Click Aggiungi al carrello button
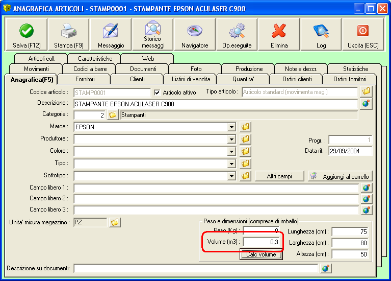 pos(340,176)
